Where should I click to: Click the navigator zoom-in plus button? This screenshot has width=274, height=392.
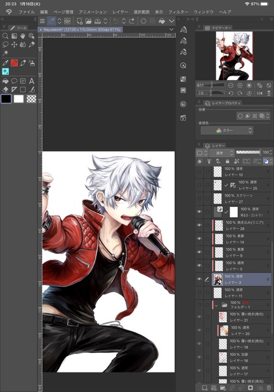[240, 85]
